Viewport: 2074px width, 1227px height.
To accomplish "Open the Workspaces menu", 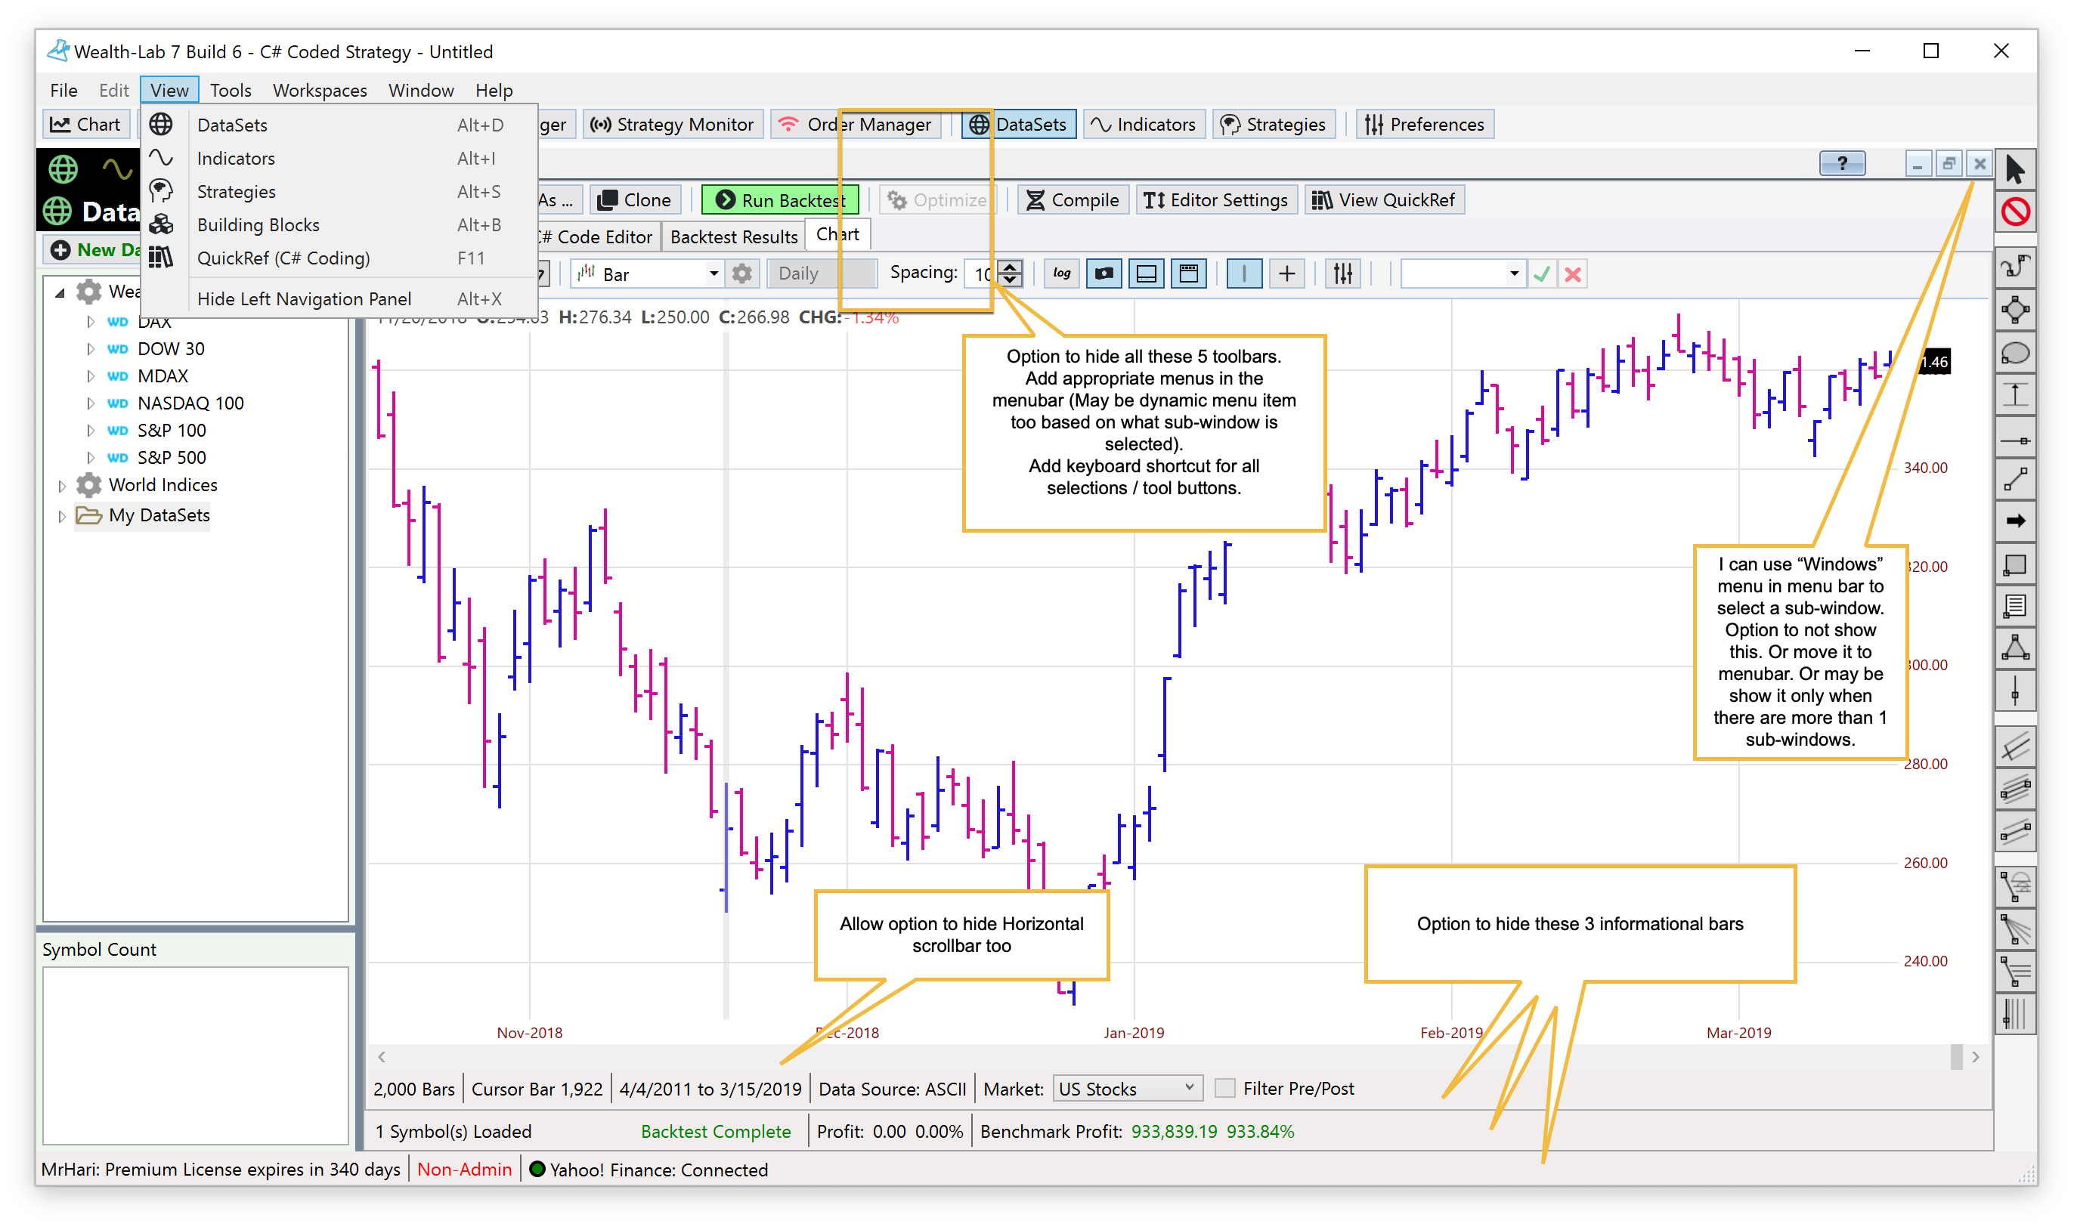I will tap(319, 90).
